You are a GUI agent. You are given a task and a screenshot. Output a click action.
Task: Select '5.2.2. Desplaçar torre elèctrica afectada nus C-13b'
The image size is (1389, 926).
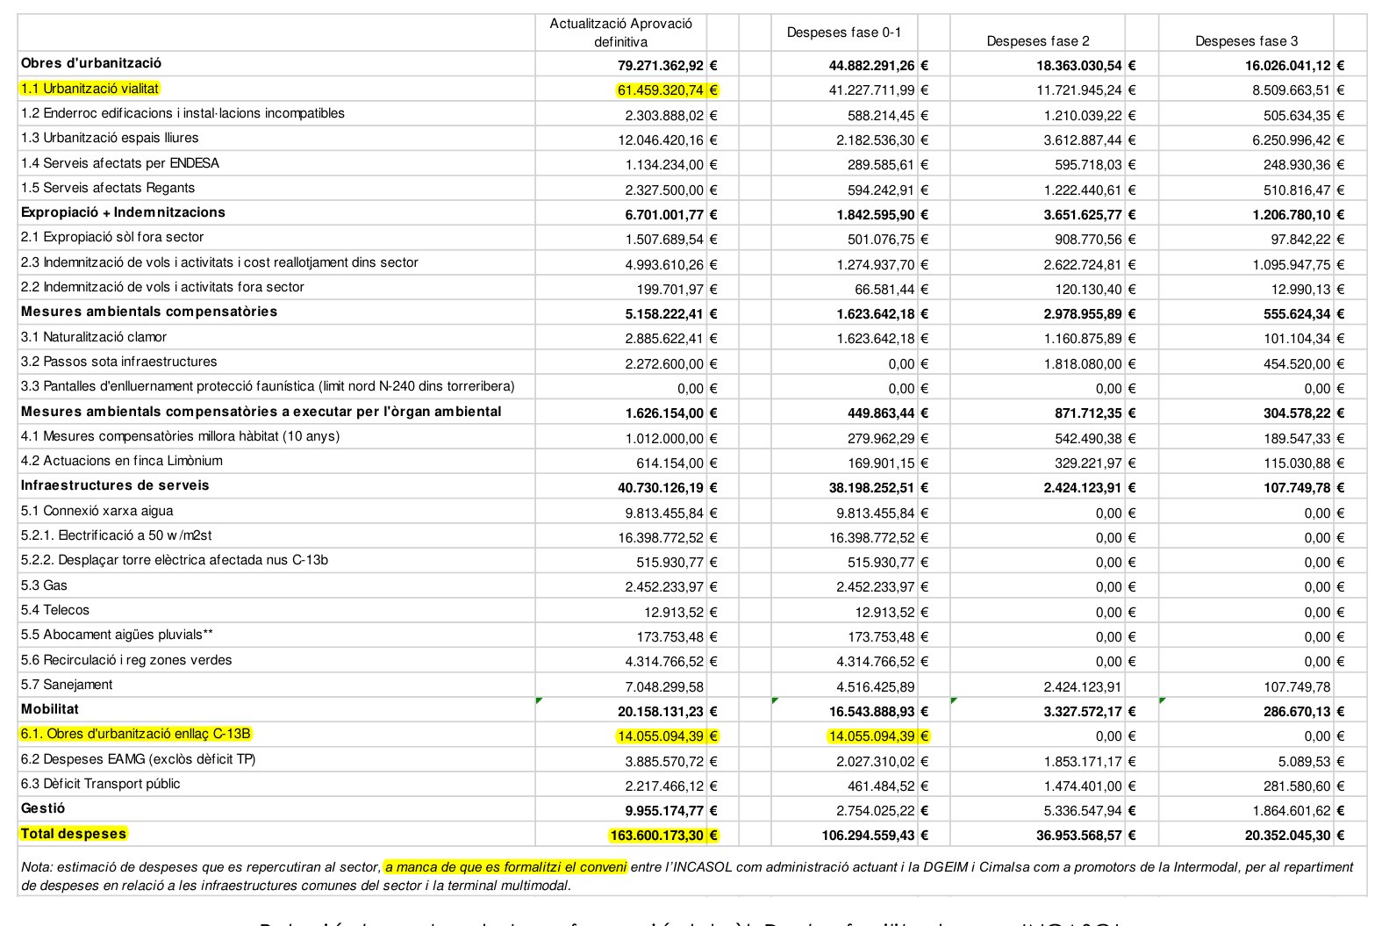pos(175,560)
